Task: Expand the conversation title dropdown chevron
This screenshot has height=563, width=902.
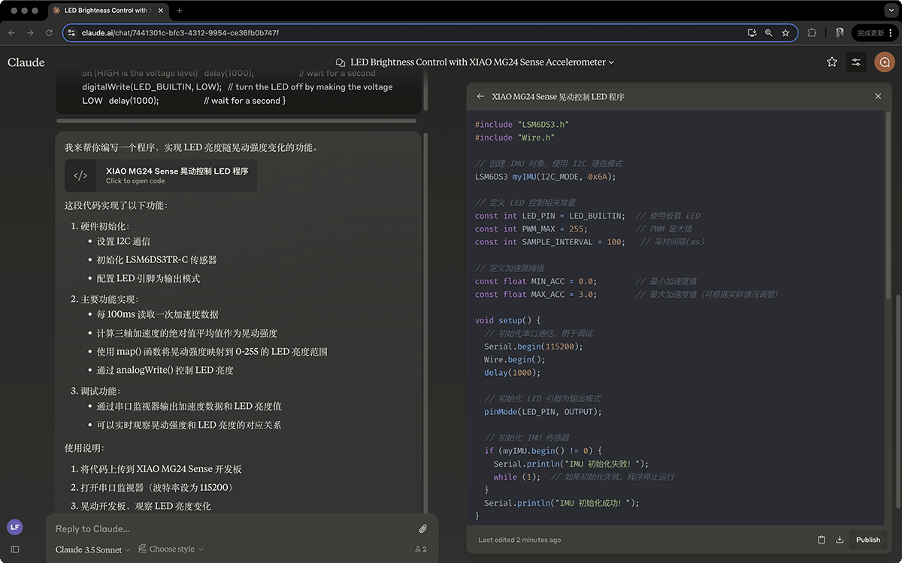Action: tap(611, 62)
